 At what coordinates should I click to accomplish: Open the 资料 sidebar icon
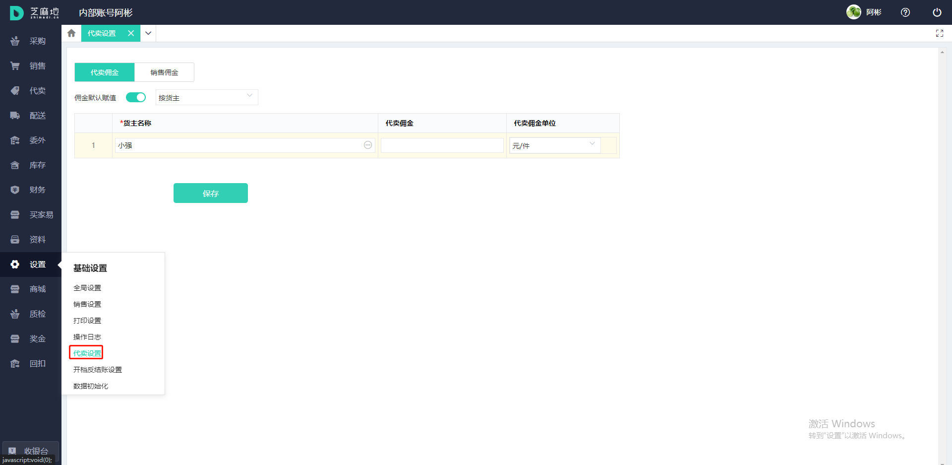15,240
